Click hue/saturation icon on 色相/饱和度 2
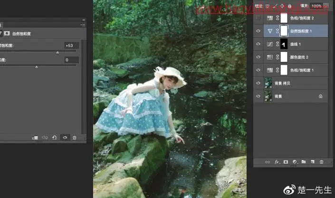This screenshot has width=335, height=198. pyautogui.click(x=270, y=18)
